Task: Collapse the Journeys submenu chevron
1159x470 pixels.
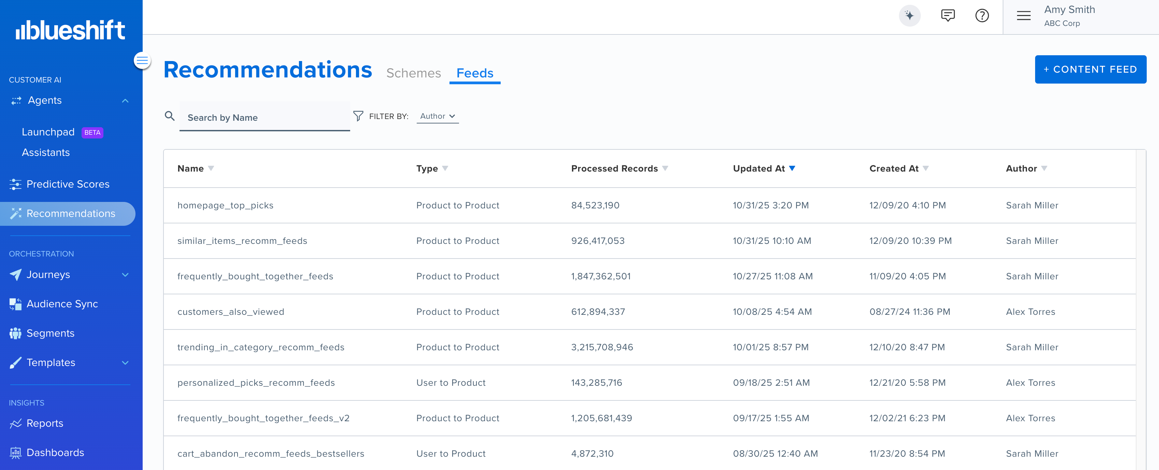Action: 125,274
